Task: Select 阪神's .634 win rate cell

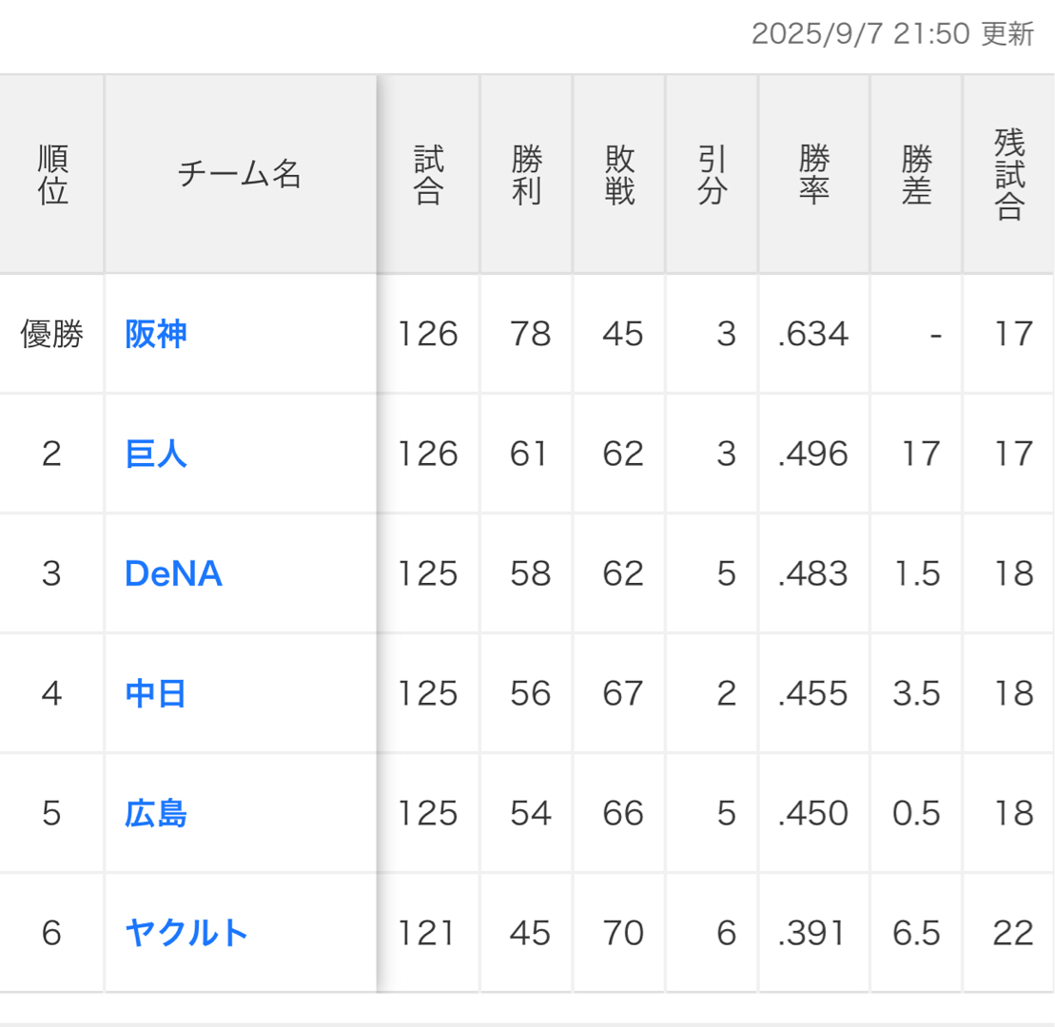Action: 812,335
